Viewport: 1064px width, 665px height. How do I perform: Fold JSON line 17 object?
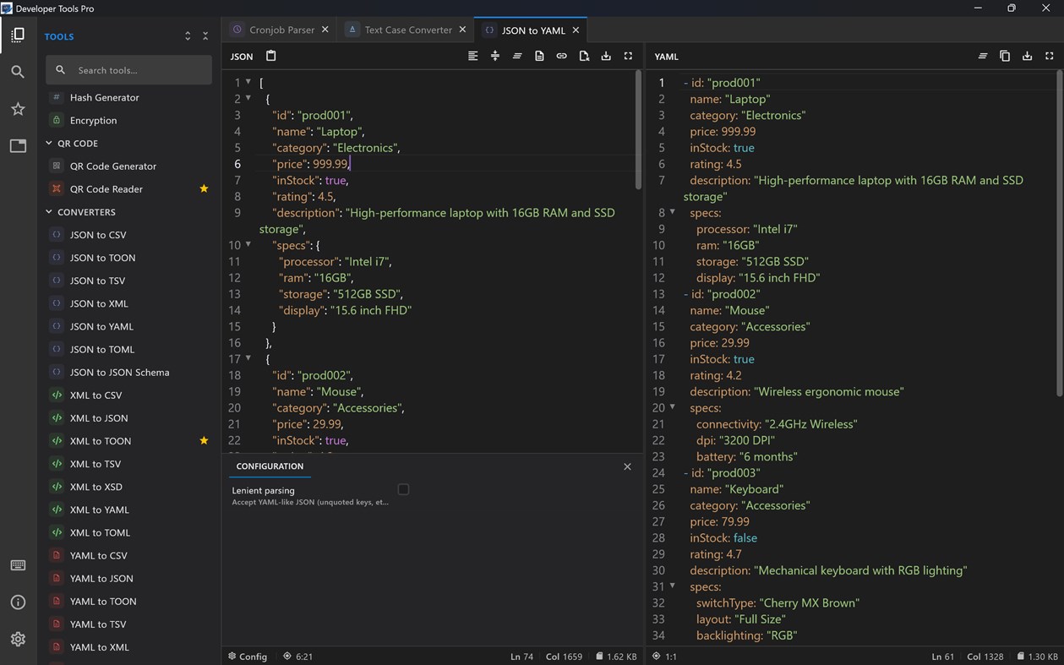pos(248,358)
